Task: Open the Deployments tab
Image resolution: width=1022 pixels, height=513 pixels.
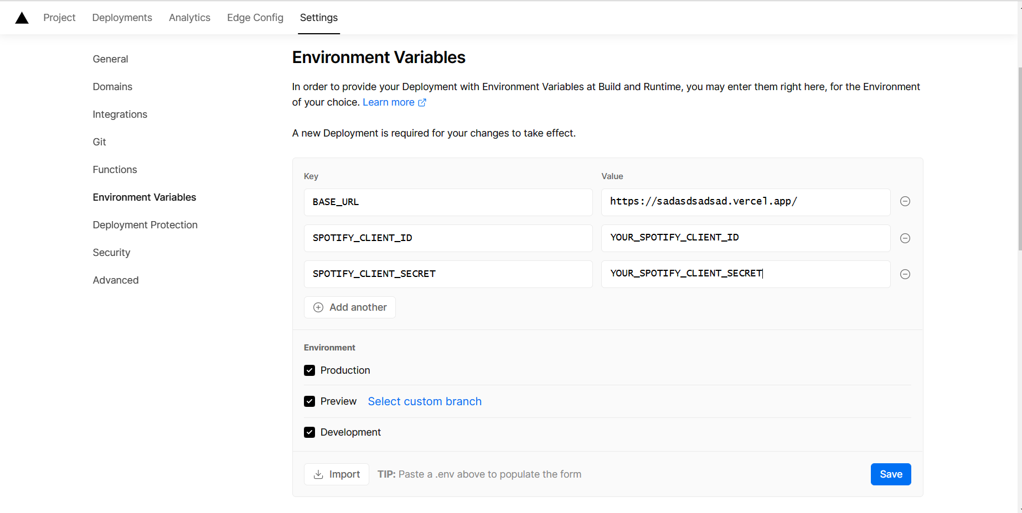Action: 122,18
